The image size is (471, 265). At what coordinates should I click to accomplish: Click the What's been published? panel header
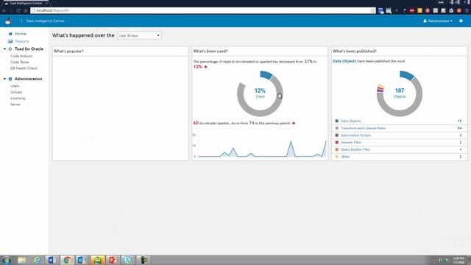click(x=400, y=52)
